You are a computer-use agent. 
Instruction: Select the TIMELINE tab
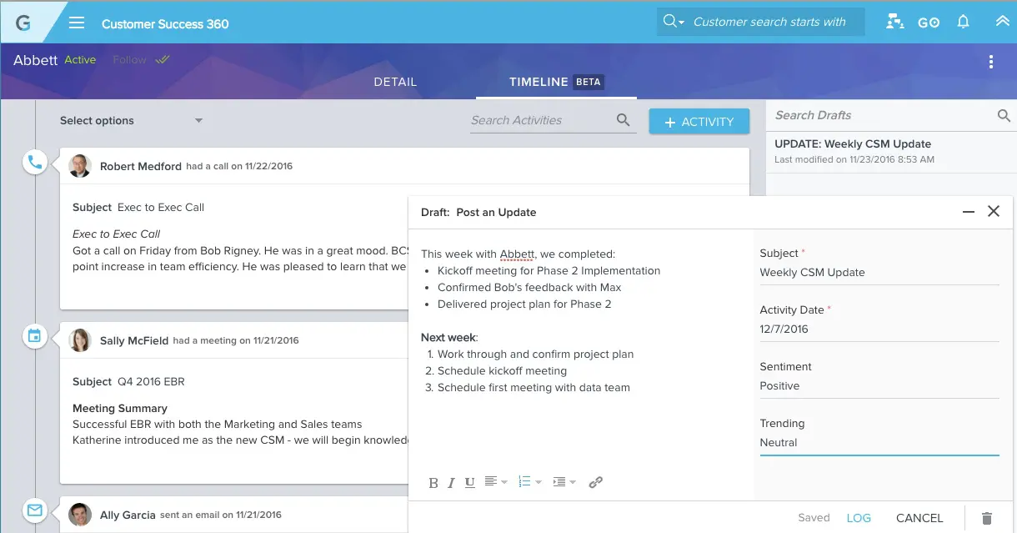pyautogui.click(x=539, y=82)
